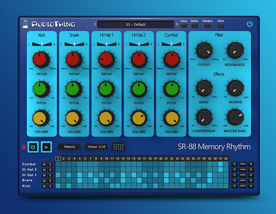Clear the Cymbal row with X icon
The width and height of the screenshot is (276, 214).
tap(251, 164)
